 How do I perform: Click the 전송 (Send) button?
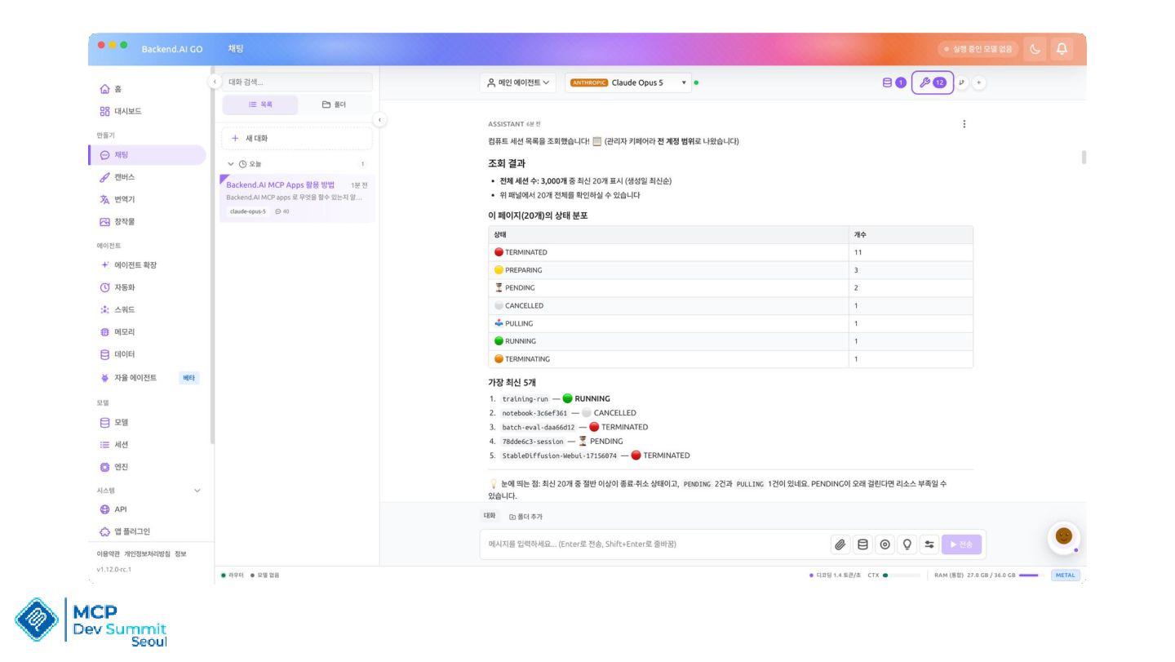click(961, 544)
